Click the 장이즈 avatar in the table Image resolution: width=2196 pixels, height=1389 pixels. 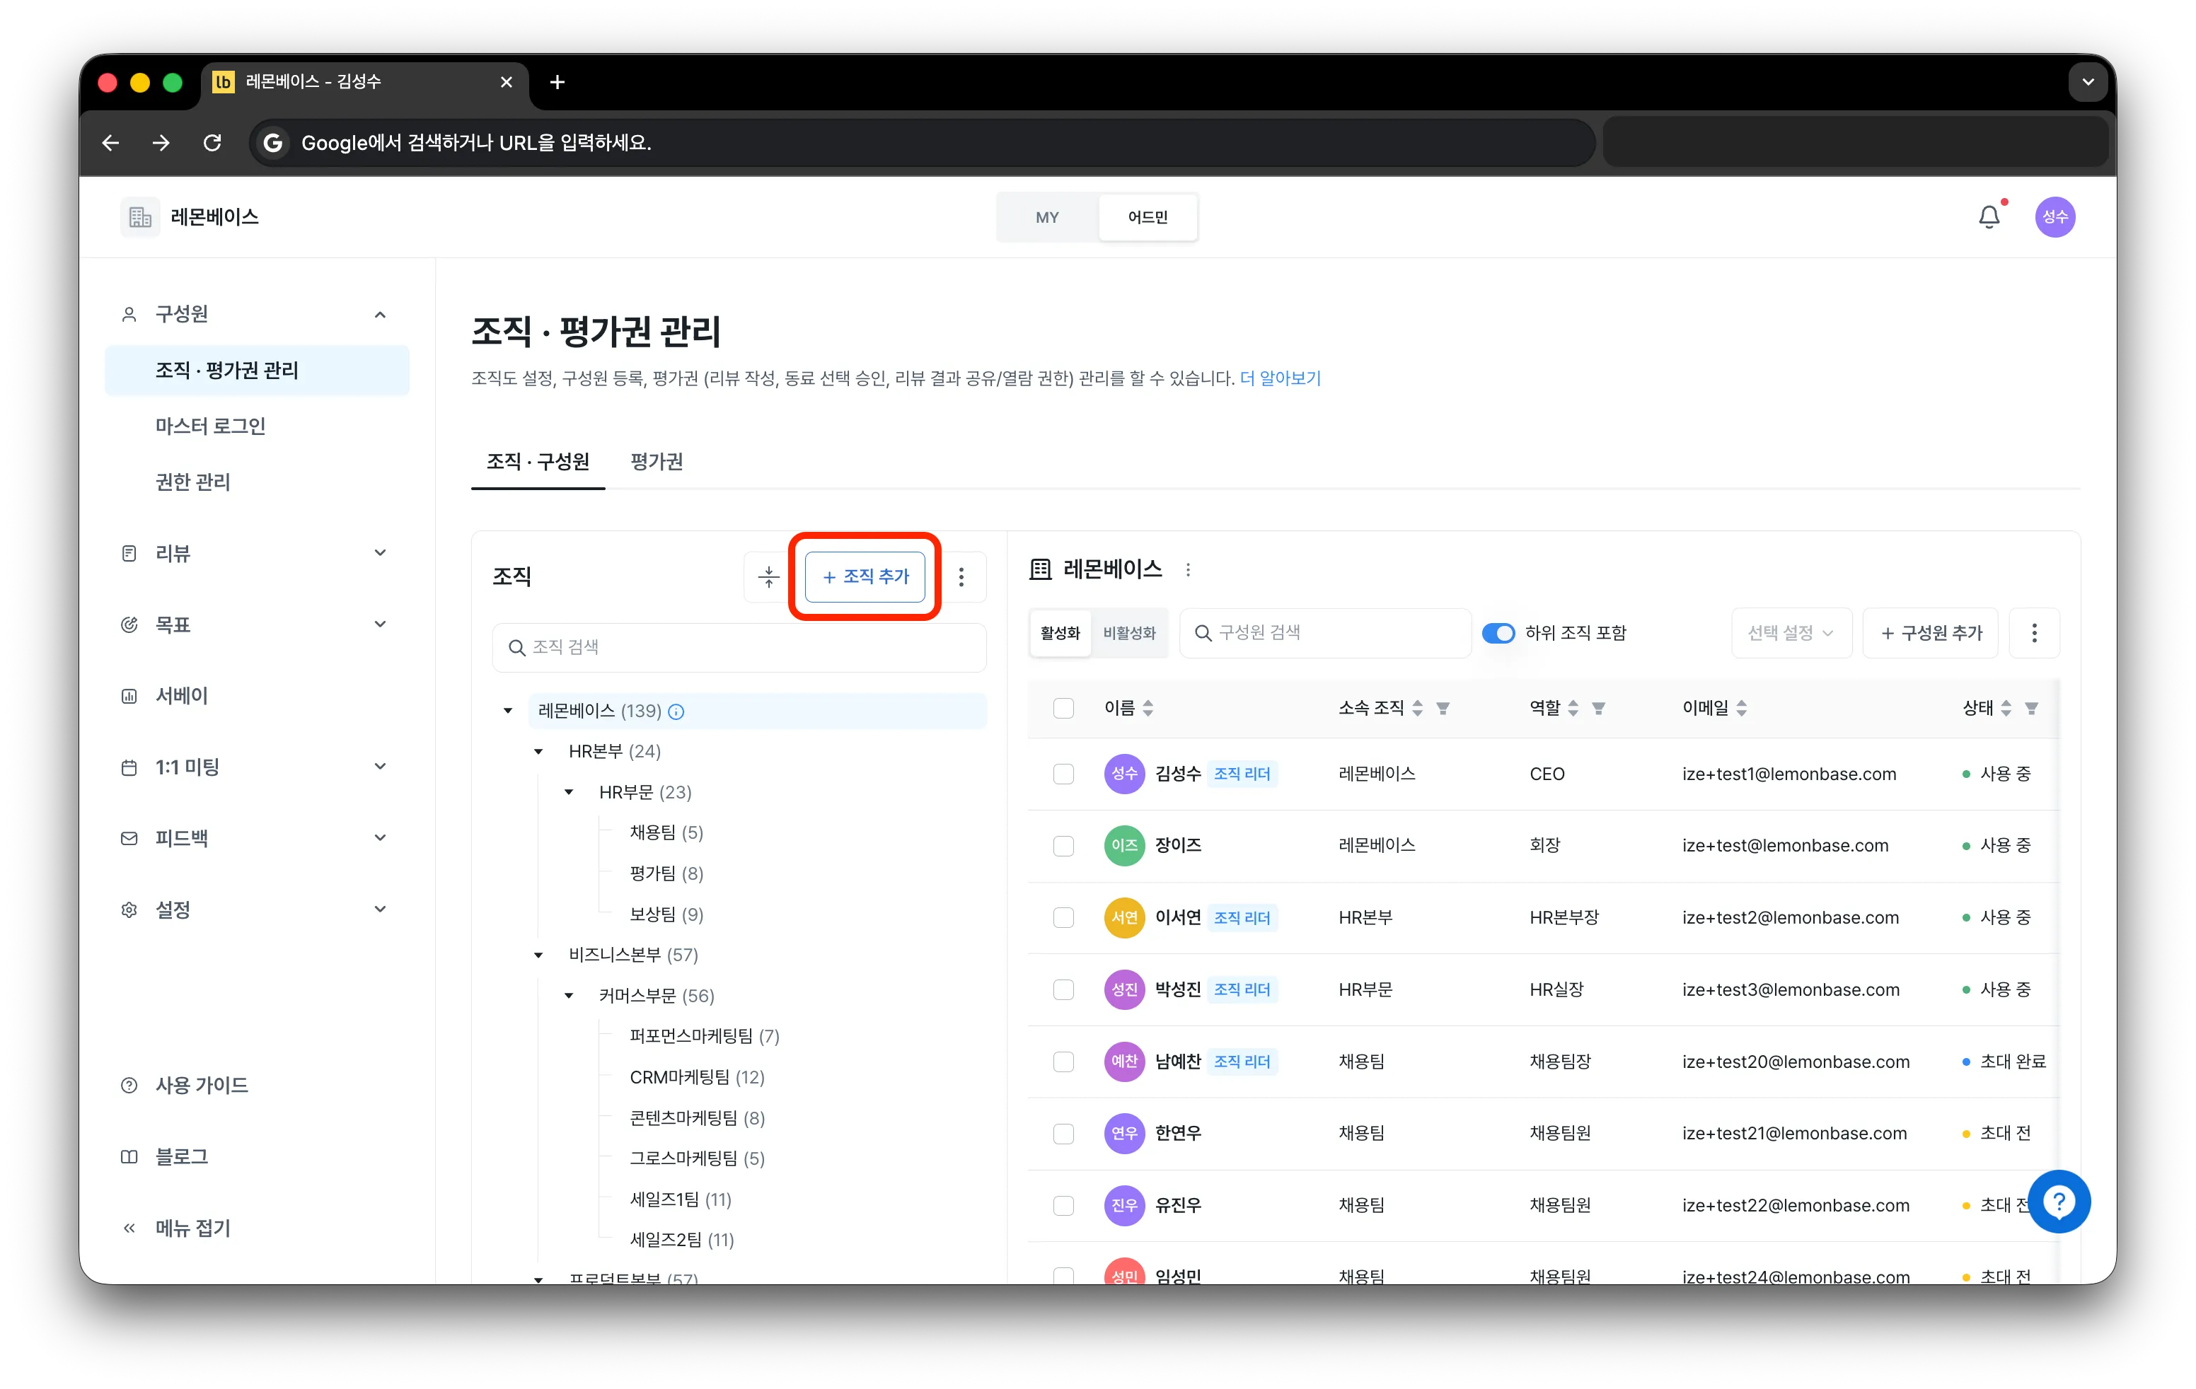pyautogui.click(x=1123, y=846)
